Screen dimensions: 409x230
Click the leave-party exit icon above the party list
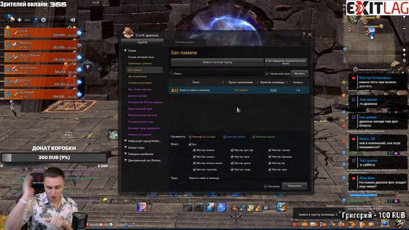(73, 20)
